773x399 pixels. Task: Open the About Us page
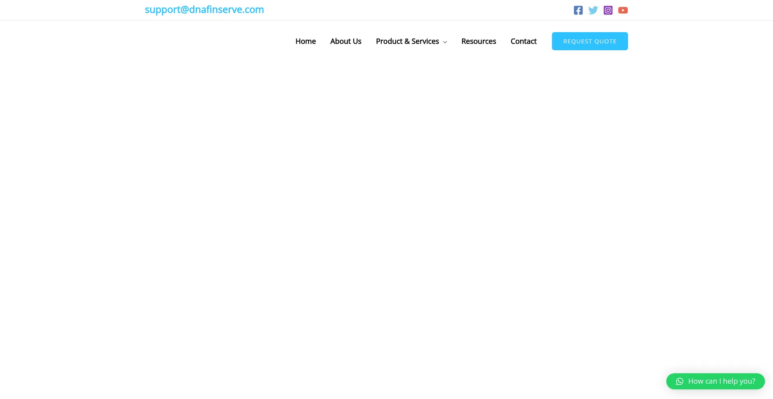345,41
